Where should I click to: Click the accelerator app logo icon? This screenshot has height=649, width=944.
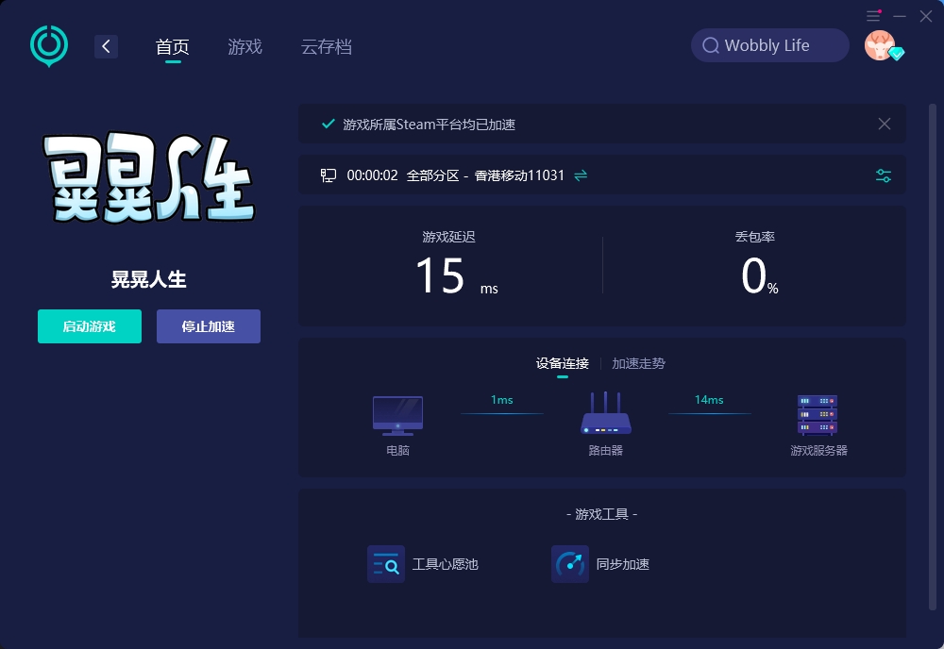(48, 45)
